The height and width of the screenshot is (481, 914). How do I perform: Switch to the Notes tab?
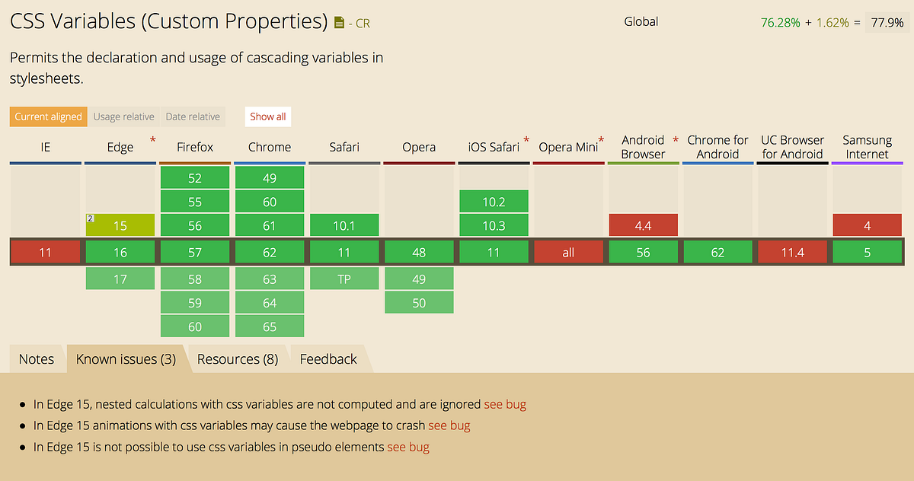click(36, 358)
